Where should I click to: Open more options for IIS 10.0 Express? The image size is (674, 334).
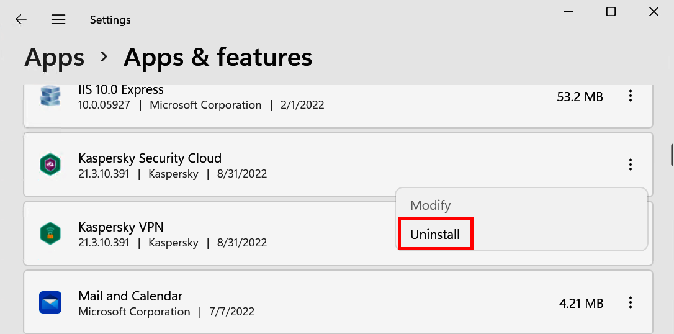(631, 96)
